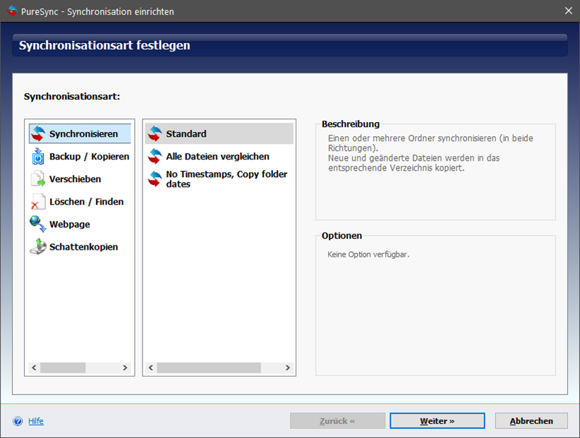Select the Alle Dateien vergleichen icon

[155, 156]
